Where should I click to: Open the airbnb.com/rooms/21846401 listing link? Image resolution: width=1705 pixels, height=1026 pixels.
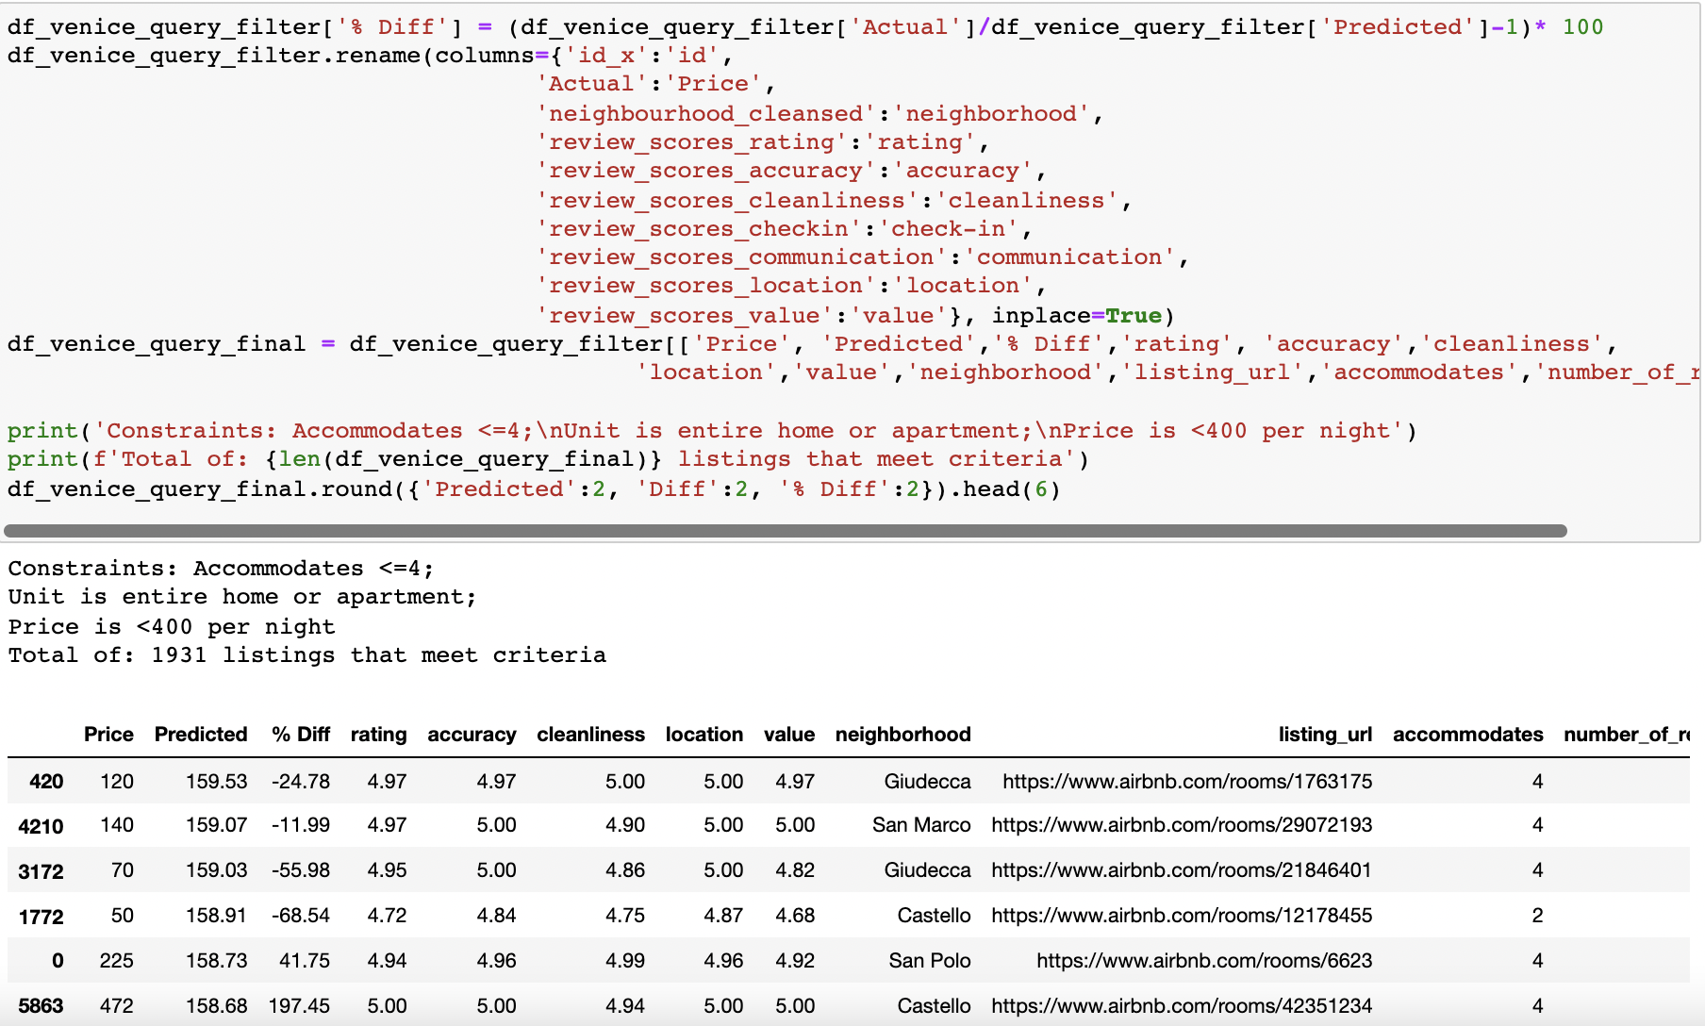click(x=1182, y=870)
